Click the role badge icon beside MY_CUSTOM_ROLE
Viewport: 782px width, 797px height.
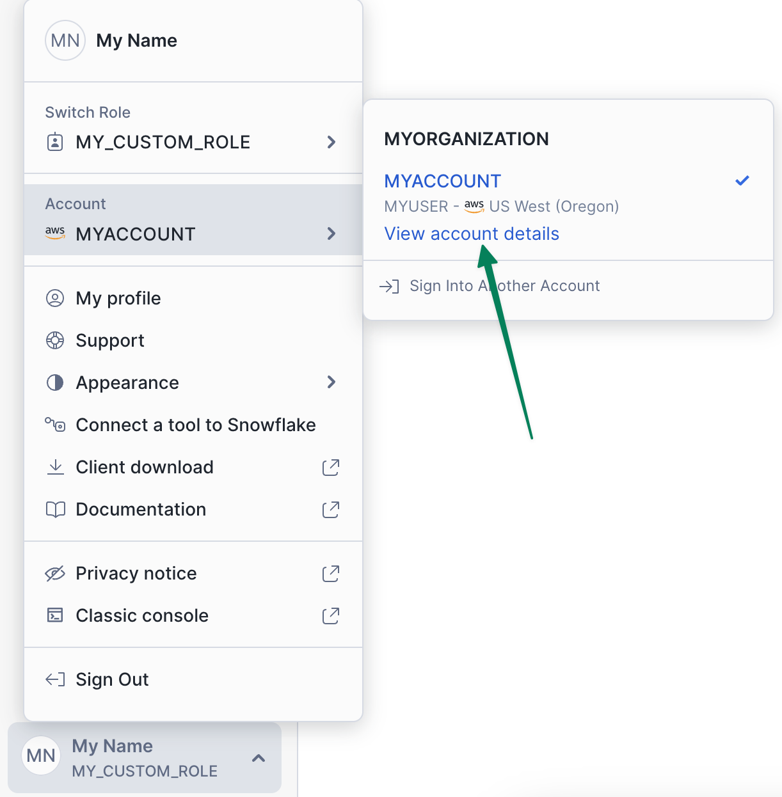56,141
